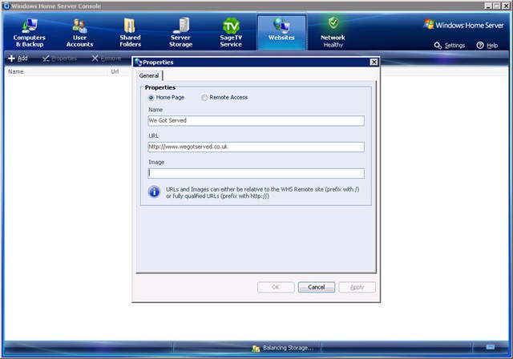Viewport: 513px width, 359px height.
Task: Click the Apply button
Action: coord(357,287)
